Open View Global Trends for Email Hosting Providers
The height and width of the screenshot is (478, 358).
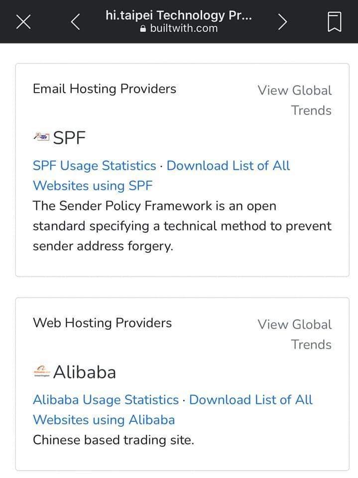[295, 100]
